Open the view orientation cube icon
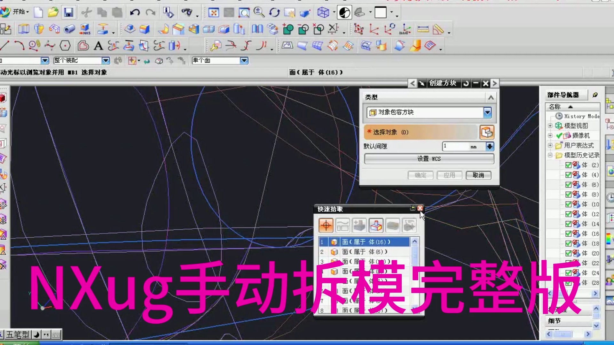The height and width of the screenshot is (345, 614). click(x=323, y=12)
